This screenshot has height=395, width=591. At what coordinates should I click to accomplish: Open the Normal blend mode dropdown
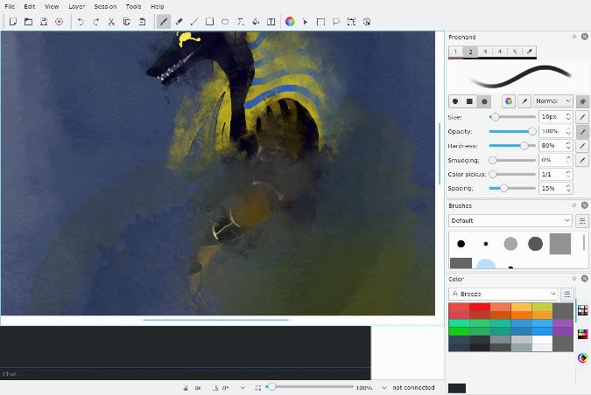click(553, 101)
